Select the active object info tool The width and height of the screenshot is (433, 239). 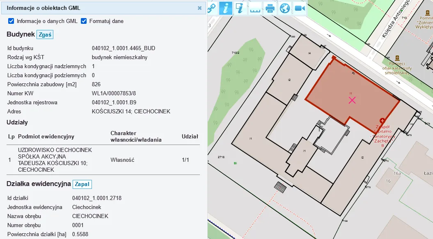pyautogui.click(x=226, y=8)
